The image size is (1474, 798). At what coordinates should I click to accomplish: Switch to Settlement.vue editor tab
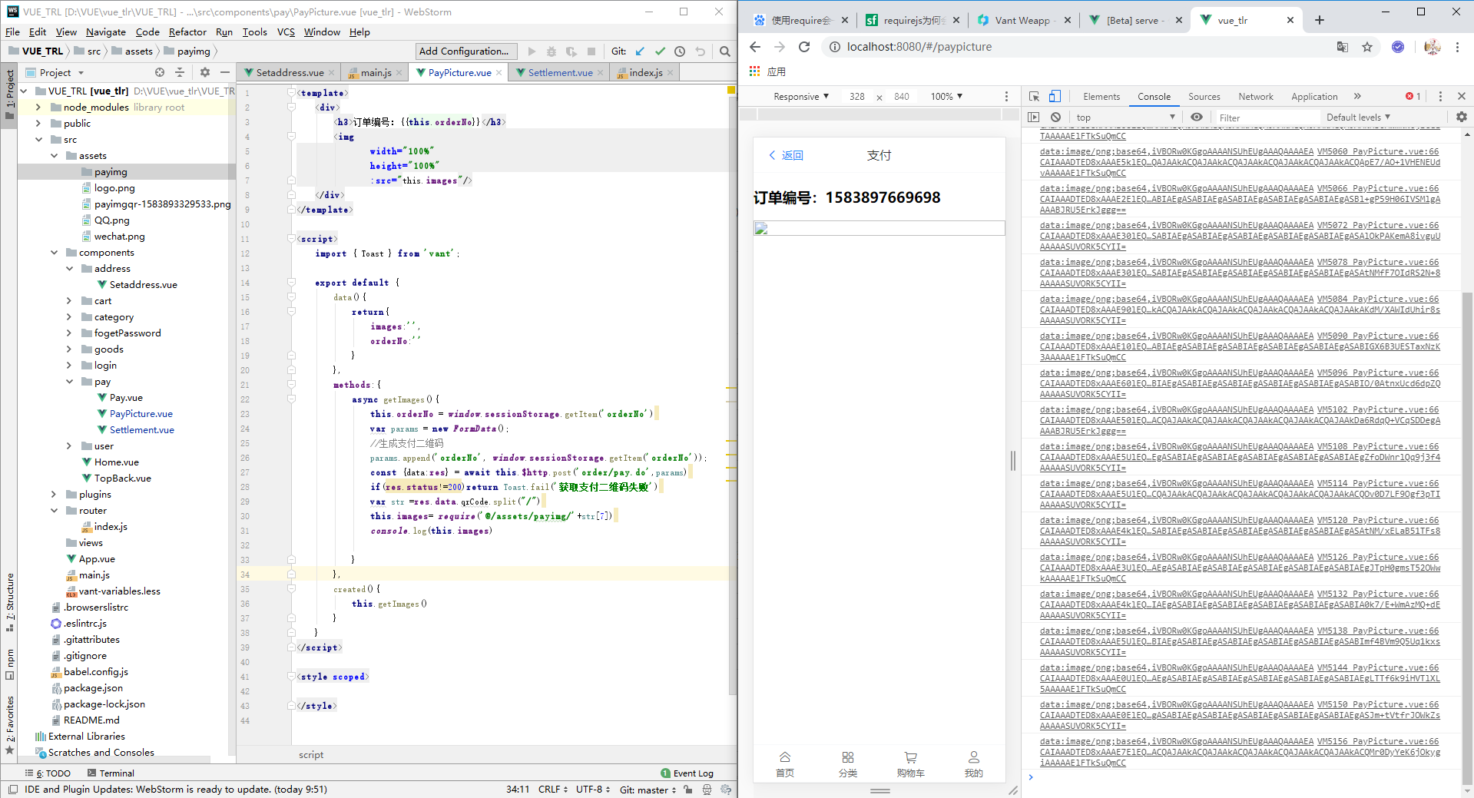pyautogui.click(x=560, y=72)
